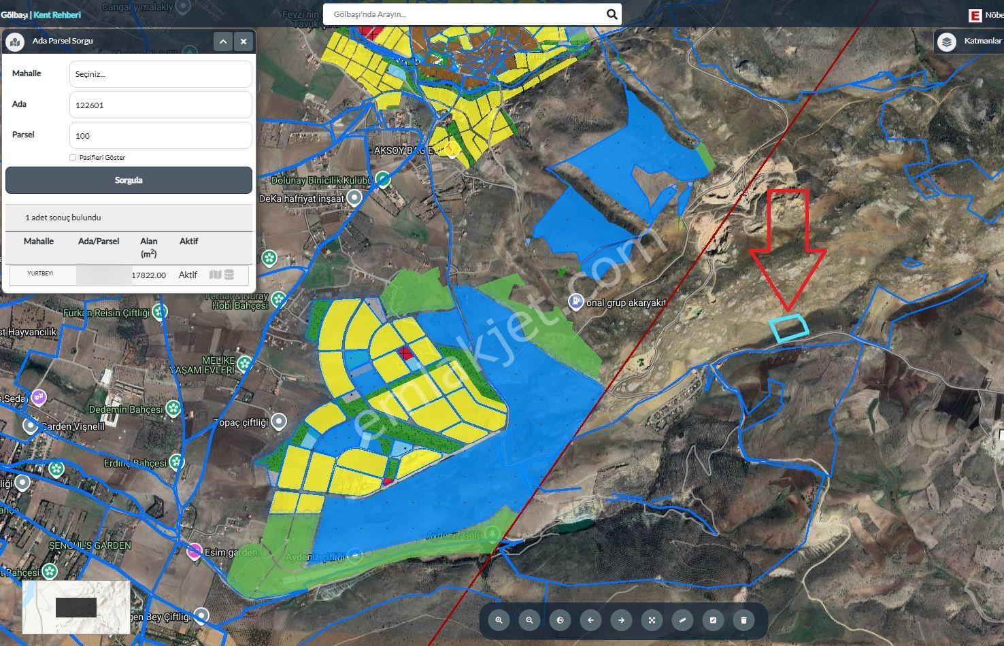Open the Mahalle Seçiniz dropdown
1004x646 pixels.
point(161,74)
